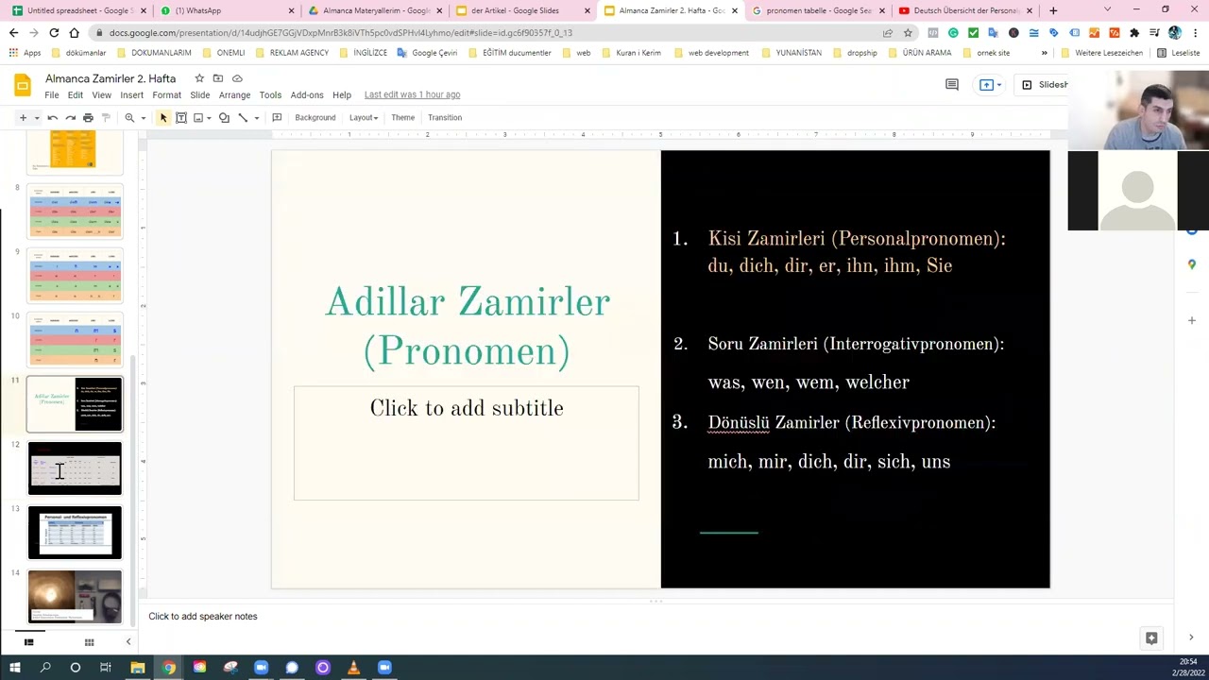Image resolution: width=1209 pixels, height=680 pixels.
Task: Show more bookmarks chevron
Action: [1044, 53]
